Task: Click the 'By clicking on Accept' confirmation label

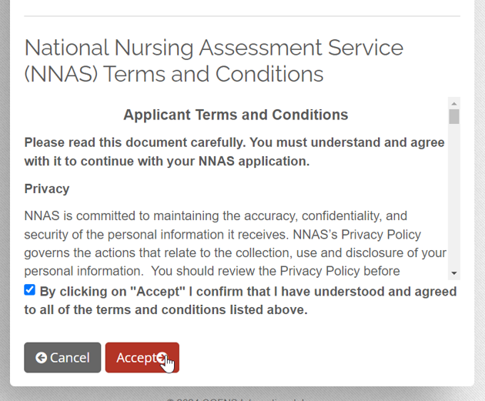Action: pyautogui.click(x=240, y=300)
